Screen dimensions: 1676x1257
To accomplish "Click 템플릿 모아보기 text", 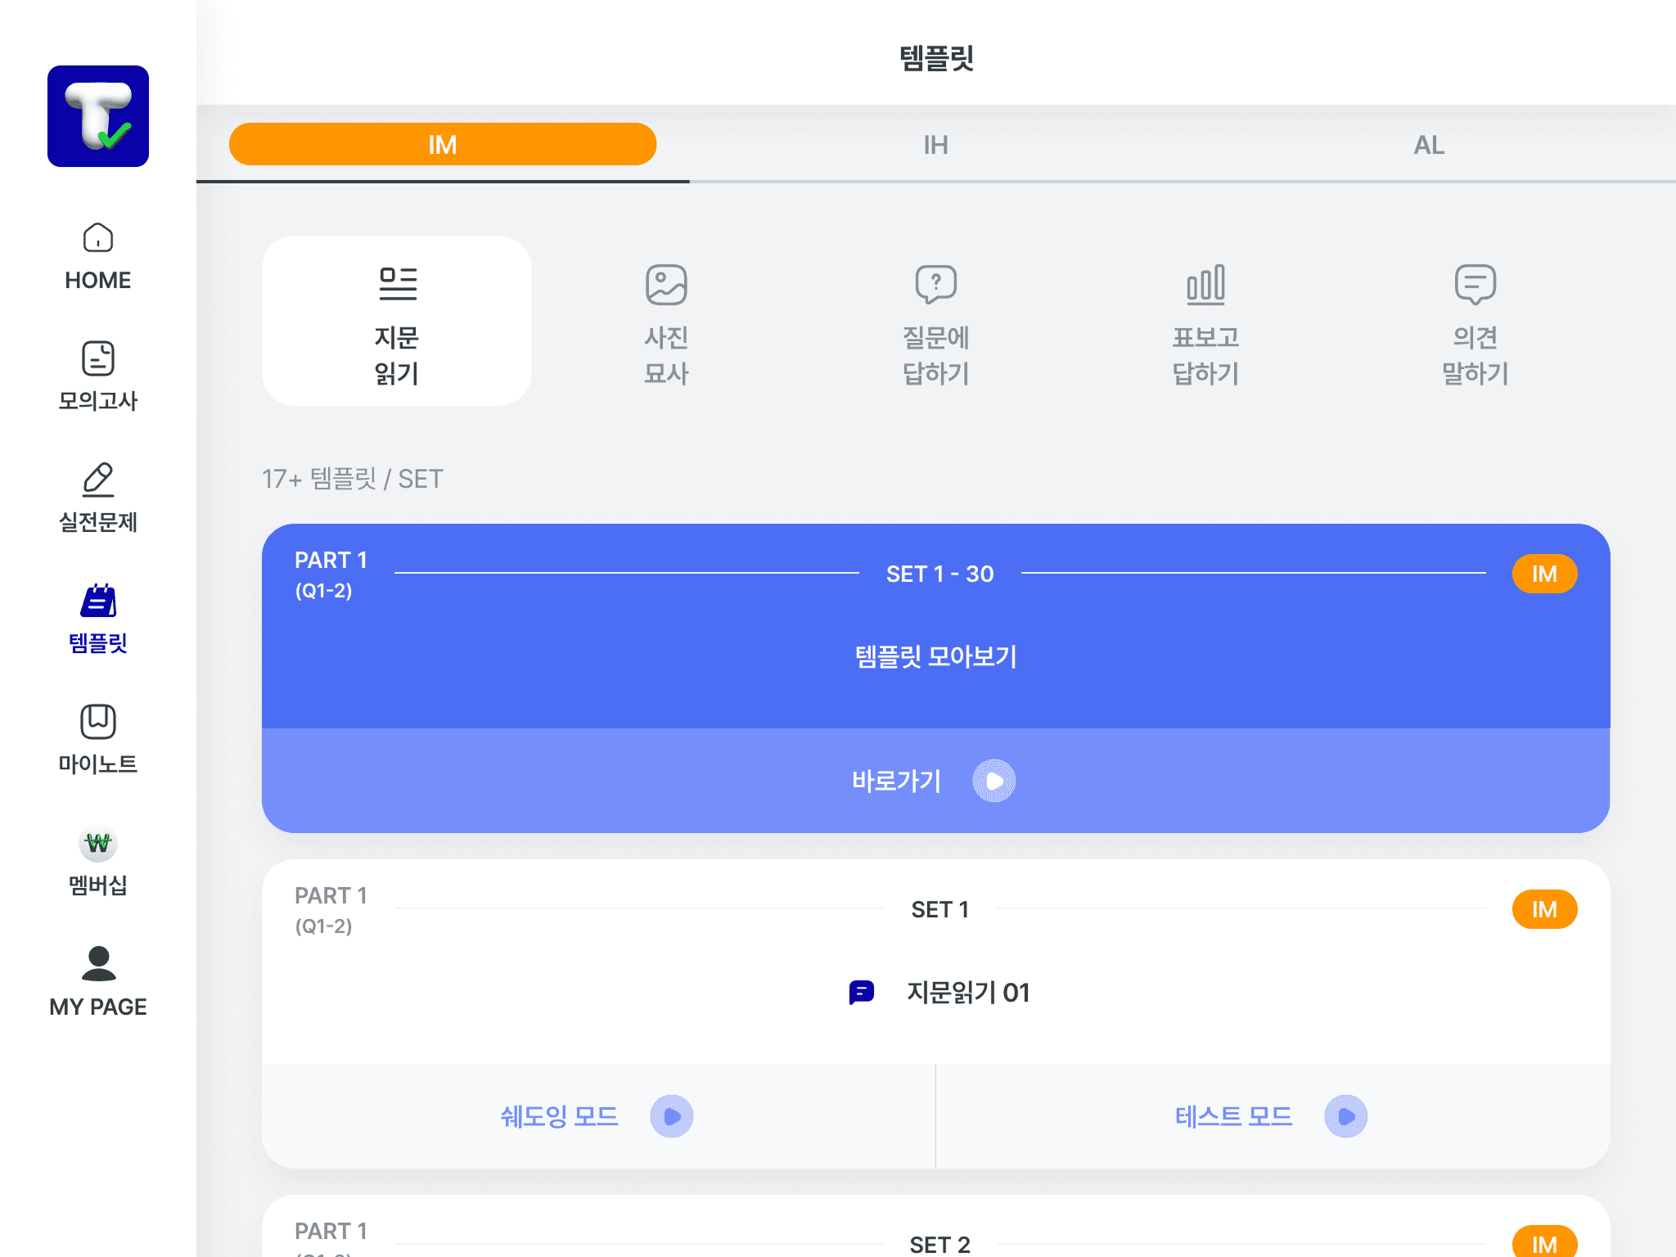I will tap(935, 656).
